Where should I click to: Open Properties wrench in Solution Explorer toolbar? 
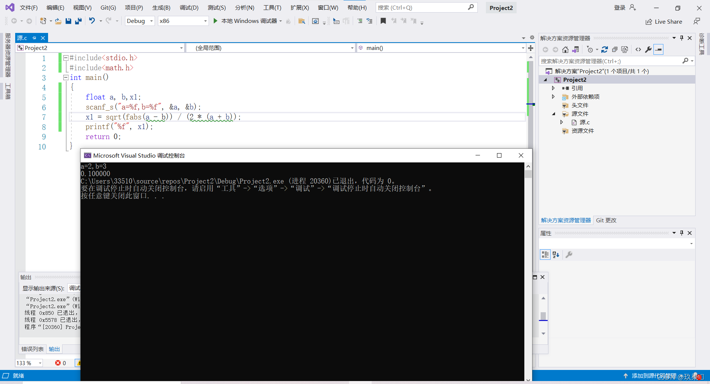point(648,50)
